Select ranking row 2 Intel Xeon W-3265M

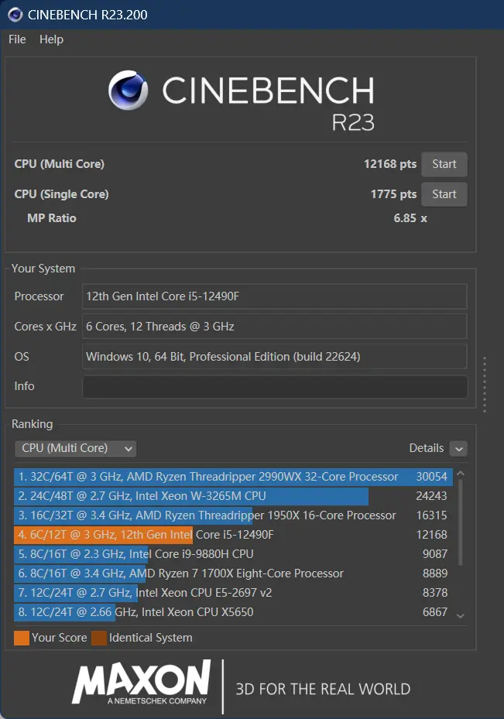pos(234,496)
